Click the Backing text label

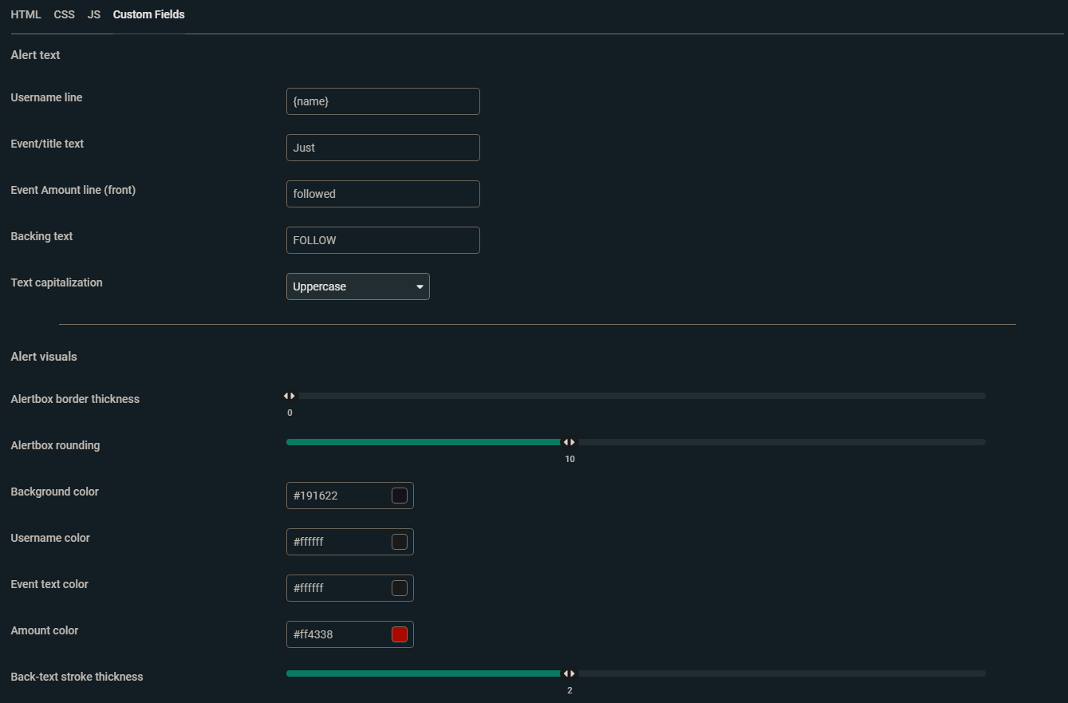[41, 236]
